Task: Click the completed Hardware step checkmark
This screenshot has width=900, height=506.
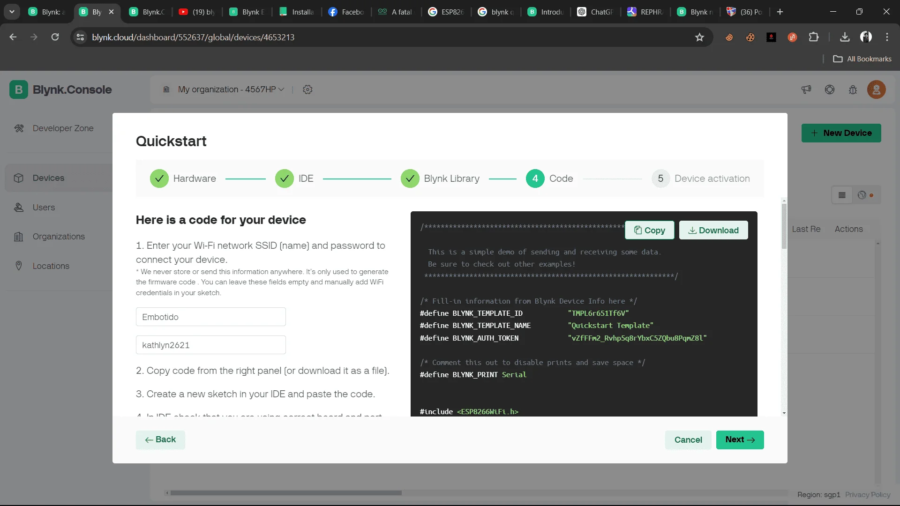Action: click(159, 179)
